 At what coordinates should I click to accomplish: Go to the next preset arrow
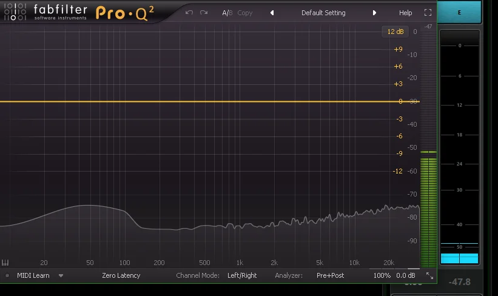(374, 13)
